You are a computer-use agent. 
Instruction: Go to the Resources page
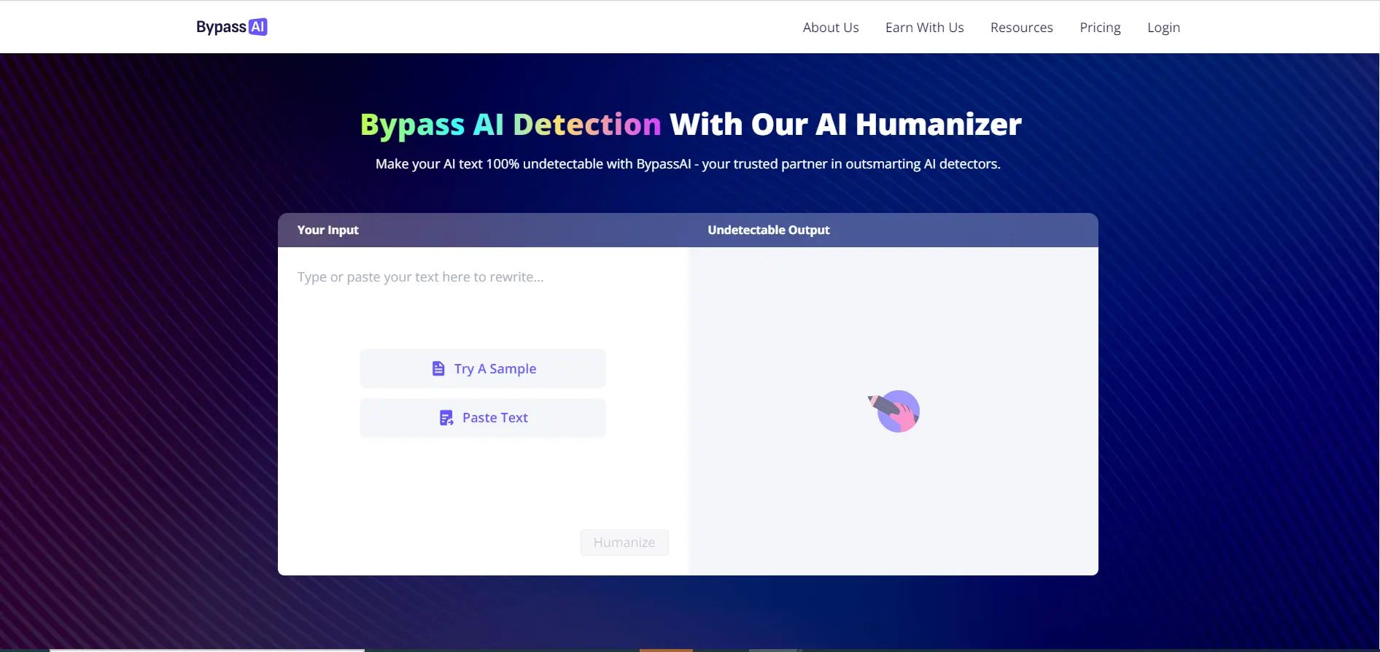pos(1021,28)
